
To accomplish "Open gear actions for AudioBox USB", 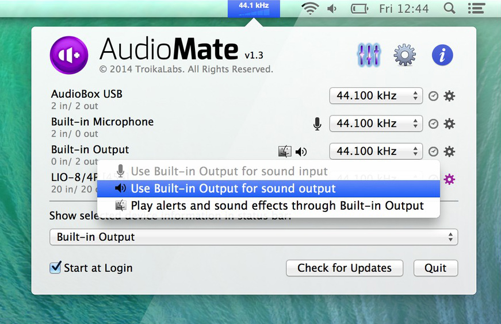I will (x=449, y=96).
